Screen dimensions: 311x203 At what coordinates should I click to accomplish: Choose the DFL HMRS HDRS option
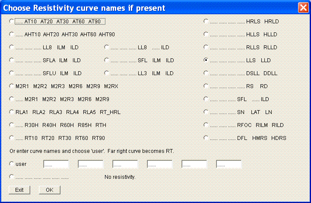point(206,138)
